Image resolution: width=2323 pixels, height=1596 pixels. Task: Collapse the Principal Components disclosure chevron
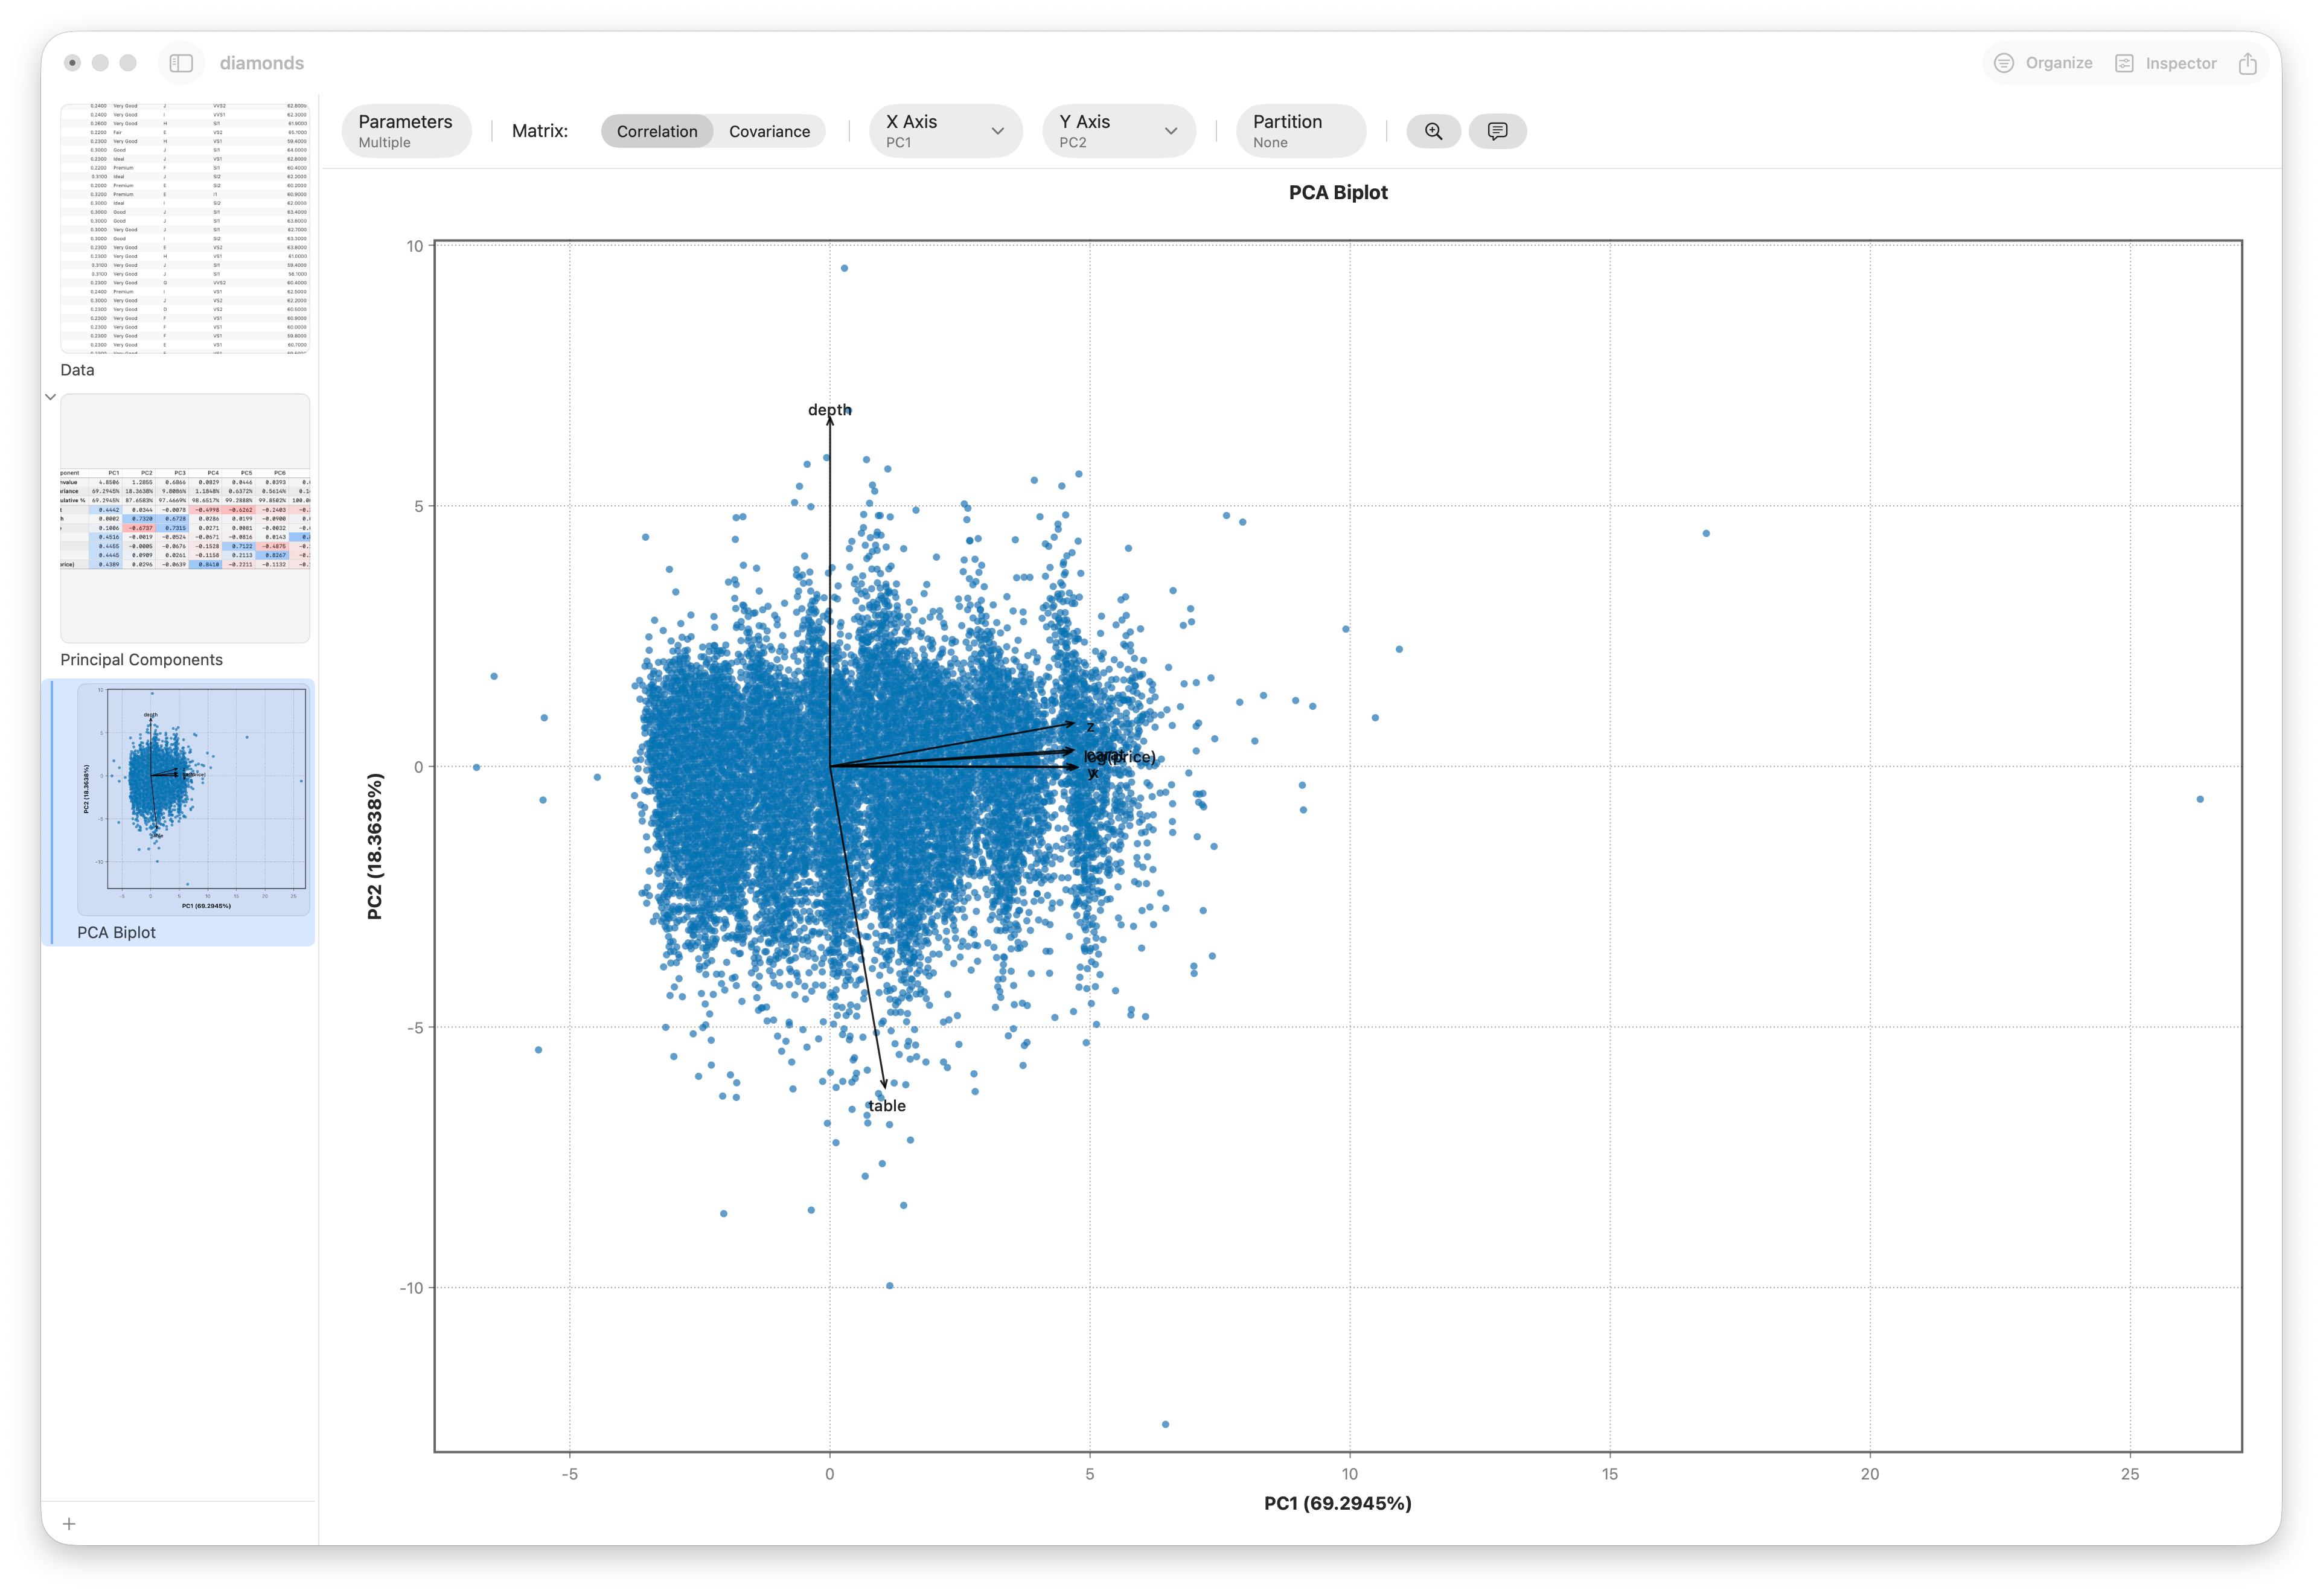(50, 397)
